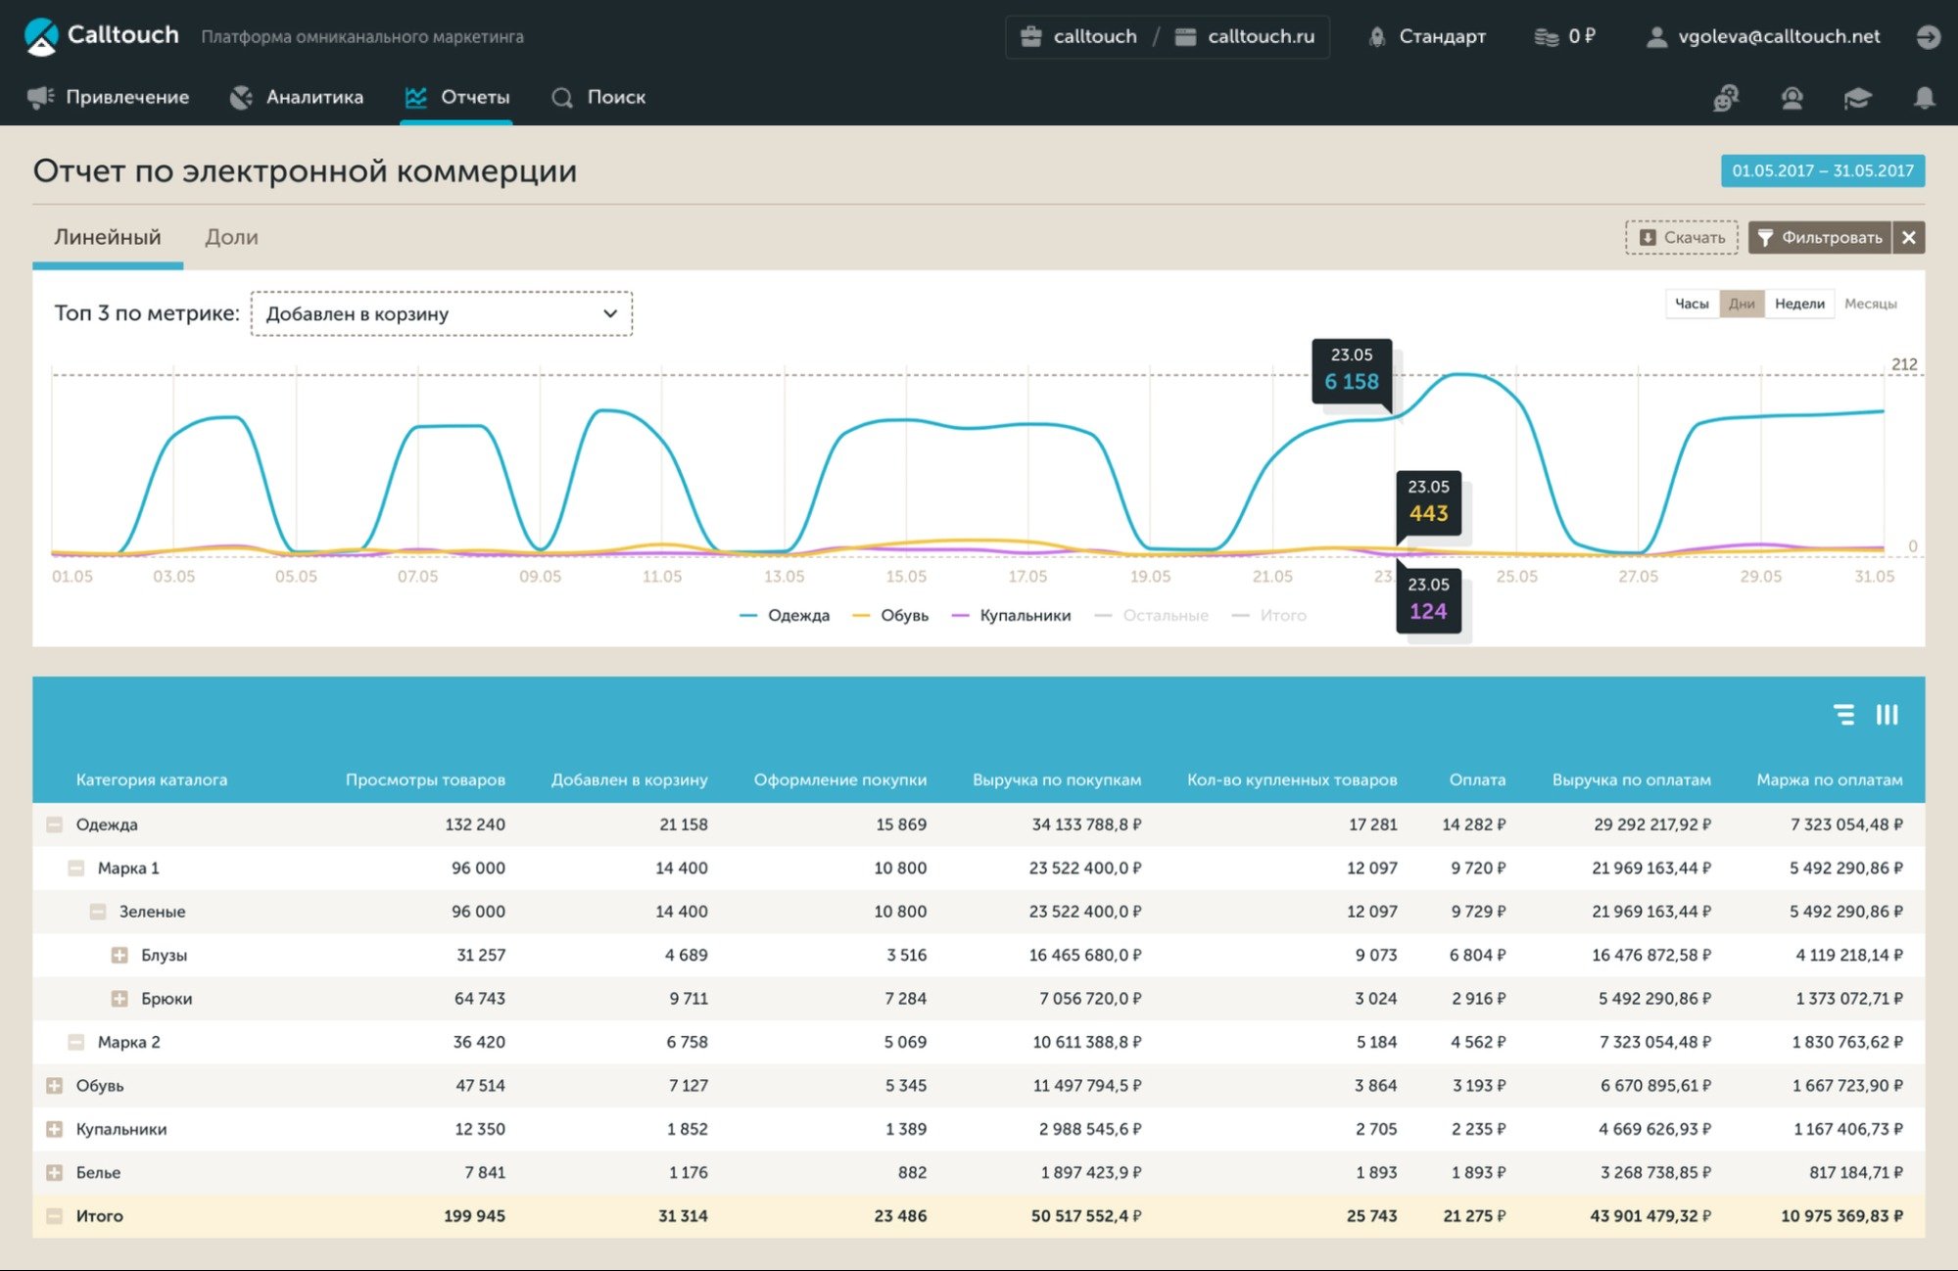Screen dimensions: 1958x1271
Task: Open the Топ 3 metric dropdown
Action: click(x=441, y=314)
